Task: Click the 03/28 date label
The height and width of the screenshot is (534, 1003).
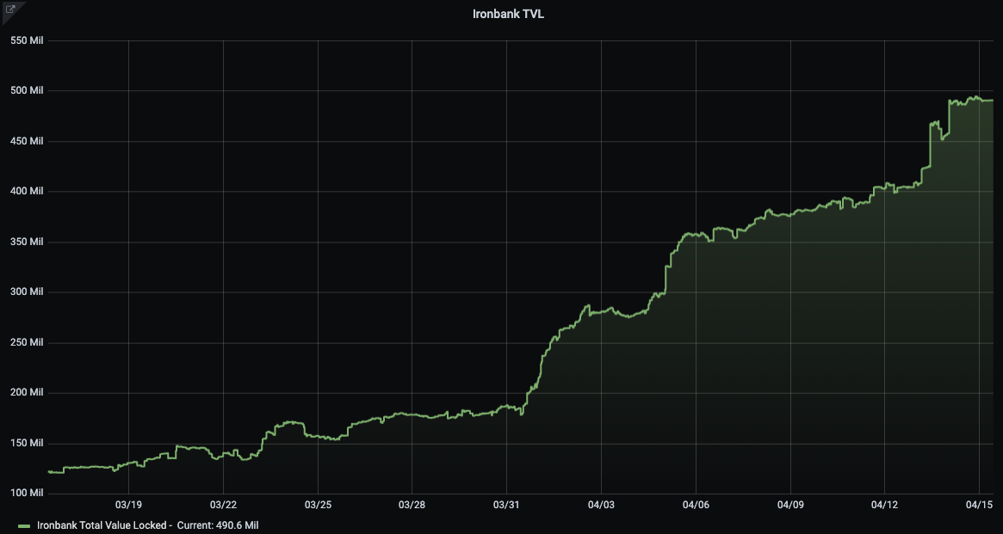Action: click(x=412, y=505)
